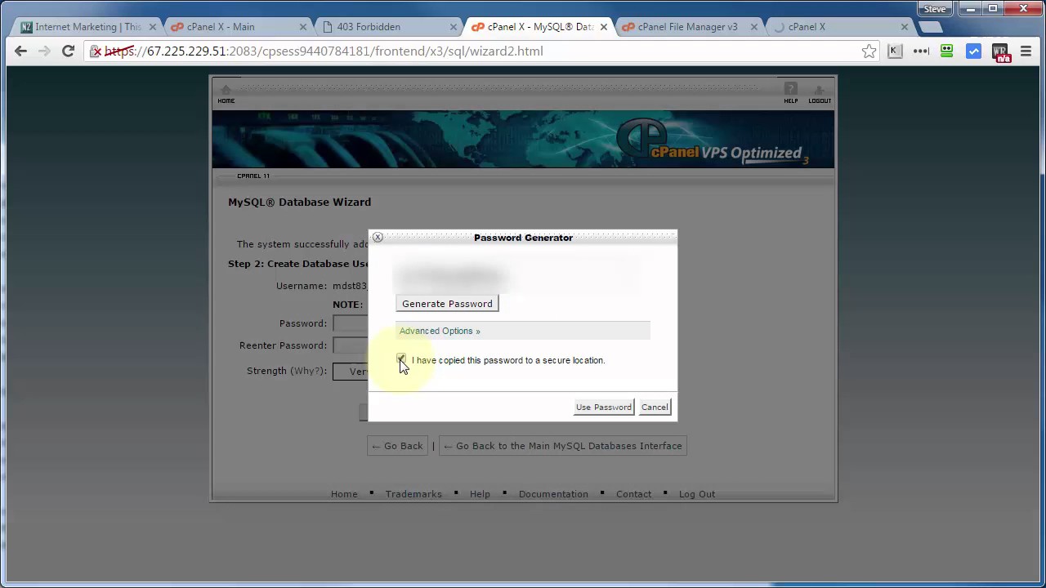Open the Documentation footer link

point(553,494)
